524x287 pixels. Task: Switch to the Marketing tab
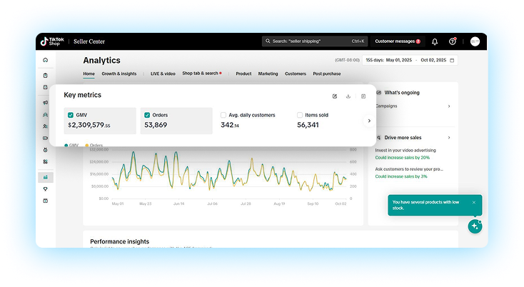[268, 74]
